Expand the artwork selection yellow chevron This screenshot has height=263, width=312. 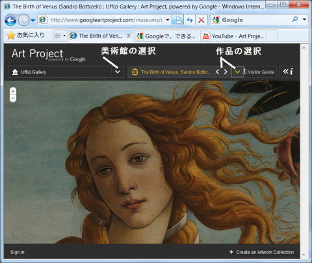tap(238, 71)
